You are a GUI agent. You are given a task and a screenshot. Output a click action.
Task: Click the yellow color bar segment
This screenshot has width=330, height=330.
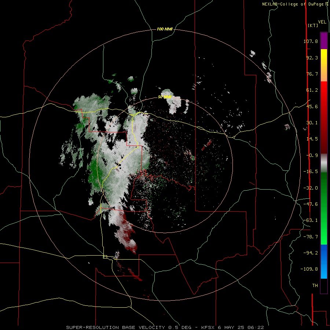324,57
